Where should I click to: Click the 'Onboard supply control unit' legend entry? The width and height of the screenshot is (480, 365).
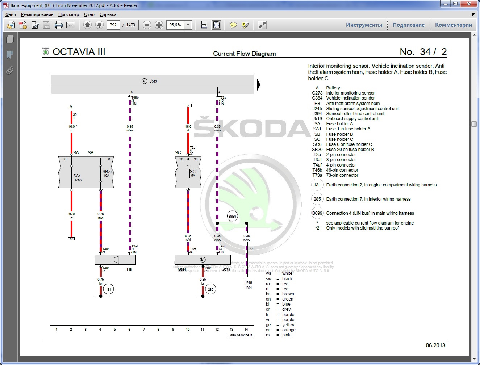pyautogui.click(x=352, y=119)
